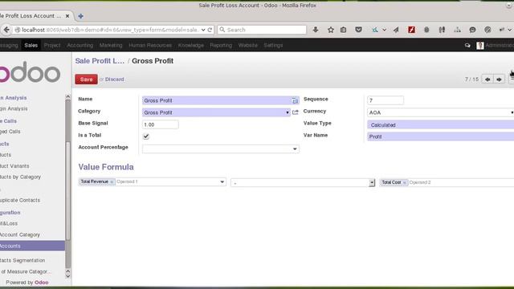Open the Settings menu

pos(273,46)
